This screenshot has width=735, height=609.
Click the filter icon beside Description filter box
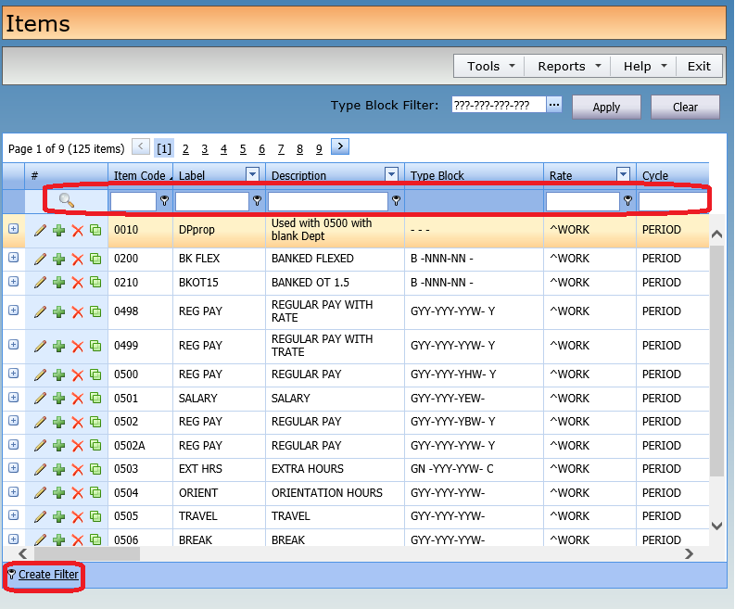(x=397, y=201)
